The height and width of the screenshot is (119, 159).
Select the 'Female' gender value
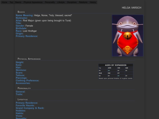pyautogui.click(x=29, y=26)
